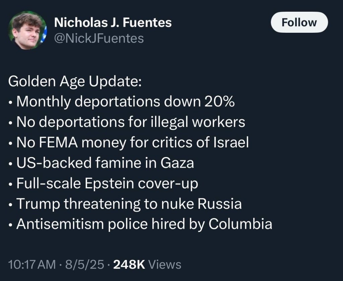Click the "Full-scale Epstein cover-up" line
This screenshot has height=281, width=343.
[107, 183]
